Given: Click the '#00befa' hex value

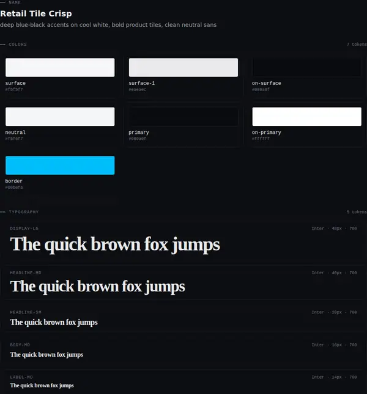Looking at the screenshot, I should 14,188.
